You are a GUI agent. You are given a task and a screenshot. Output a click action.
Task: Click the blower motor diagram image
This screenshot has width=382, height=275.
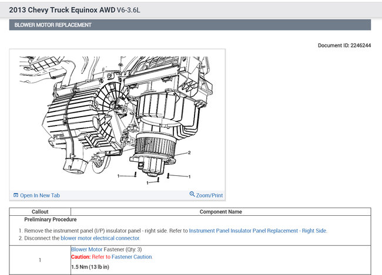pyautogui.click(x=118, y=120)
